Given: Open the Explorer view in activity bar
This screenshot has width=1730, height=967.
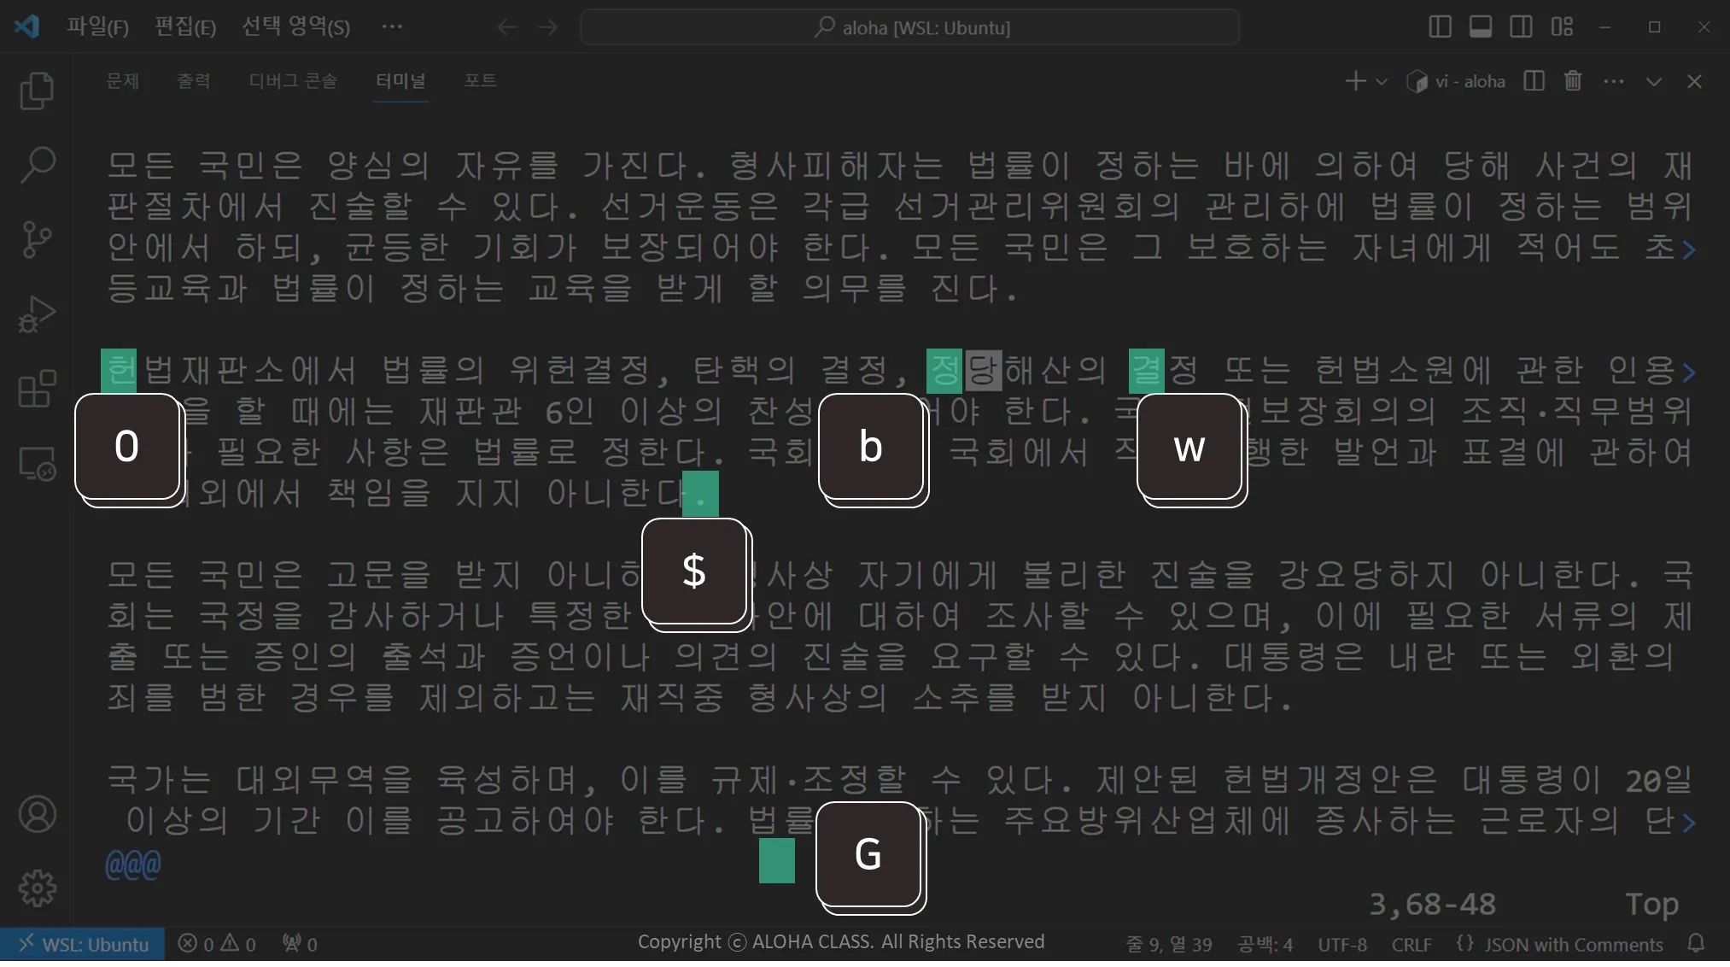Looking at the screenshot, I should (37, 91).
